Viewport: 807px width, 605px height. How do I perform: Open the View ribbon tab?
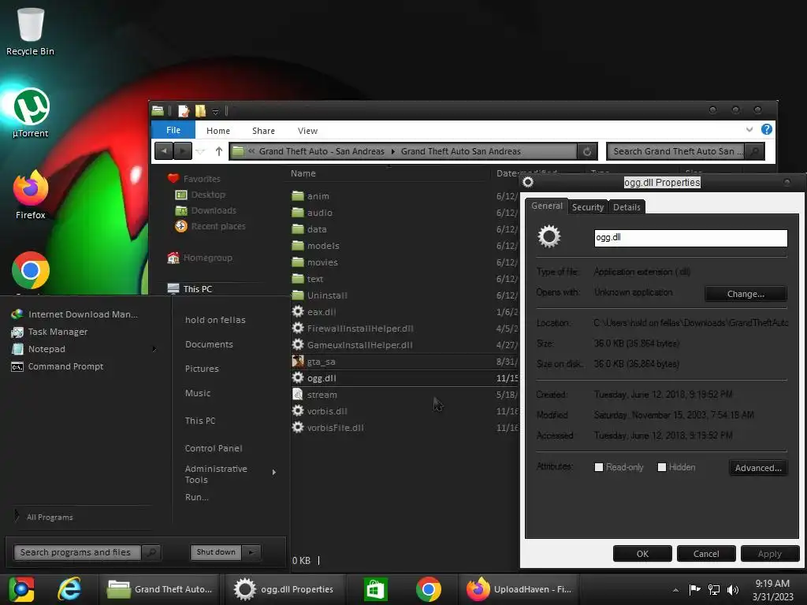coord(308,131)
